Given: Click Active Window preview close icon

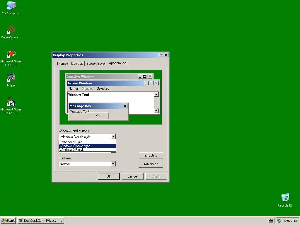Looking at the screenshot, I should pyautogui.click(x=156, y=83).
